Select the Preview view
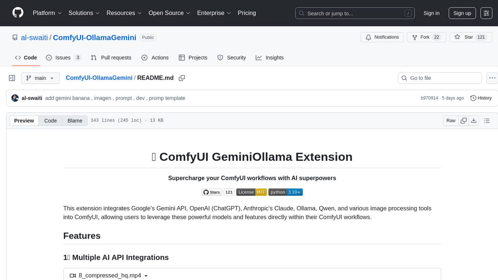This screenshot has width=498, height=280. click(x=24, y=121)
